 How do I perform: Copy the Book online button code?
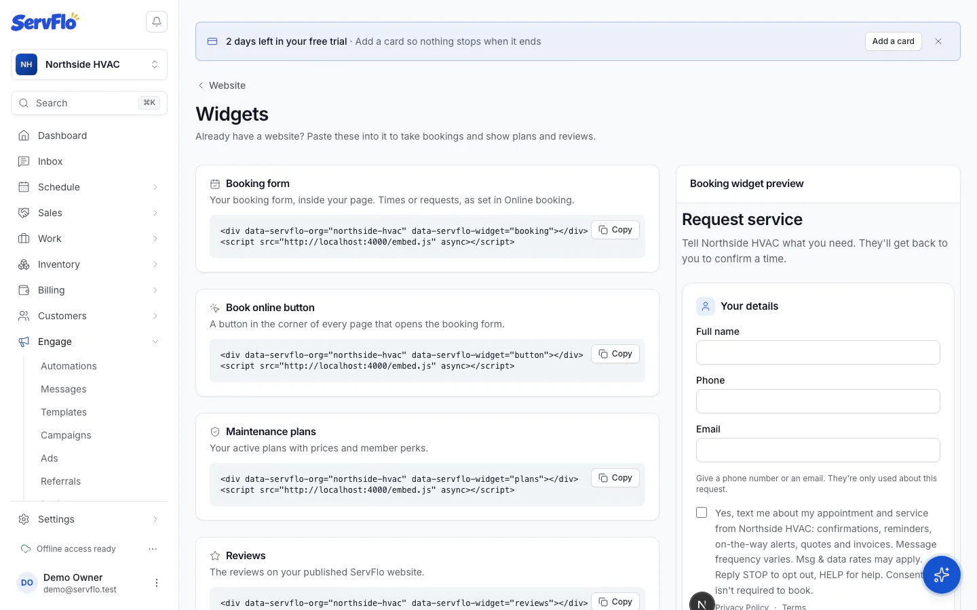[615, 354]
